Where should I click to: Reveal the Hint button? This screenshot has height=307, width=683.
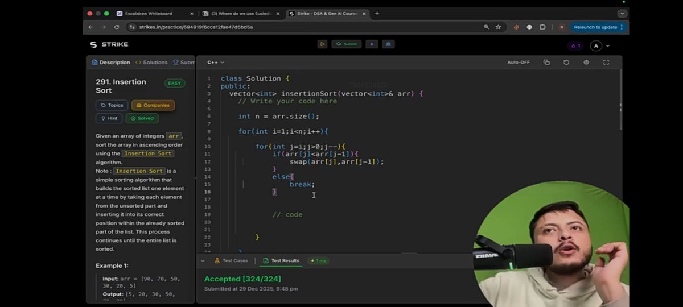pos(109,118)
